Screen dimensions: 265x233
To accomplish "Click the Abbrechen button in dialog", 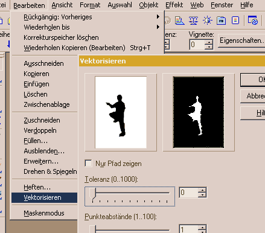I will pyautogui.click(x=253, y=96).
